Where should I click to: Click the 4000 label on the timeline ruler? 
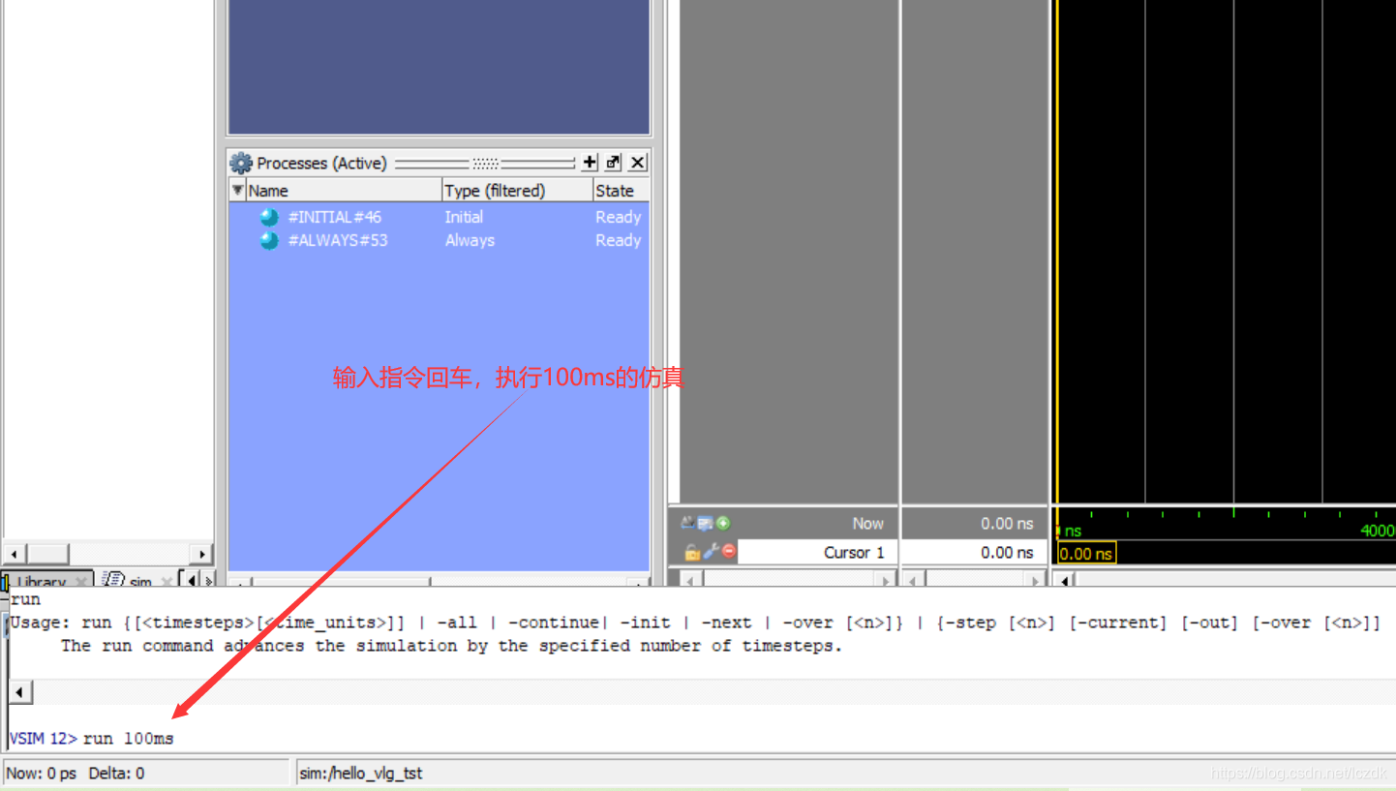1378,531
